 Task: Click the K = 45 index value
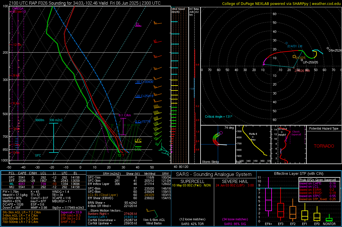pos(35,192)
